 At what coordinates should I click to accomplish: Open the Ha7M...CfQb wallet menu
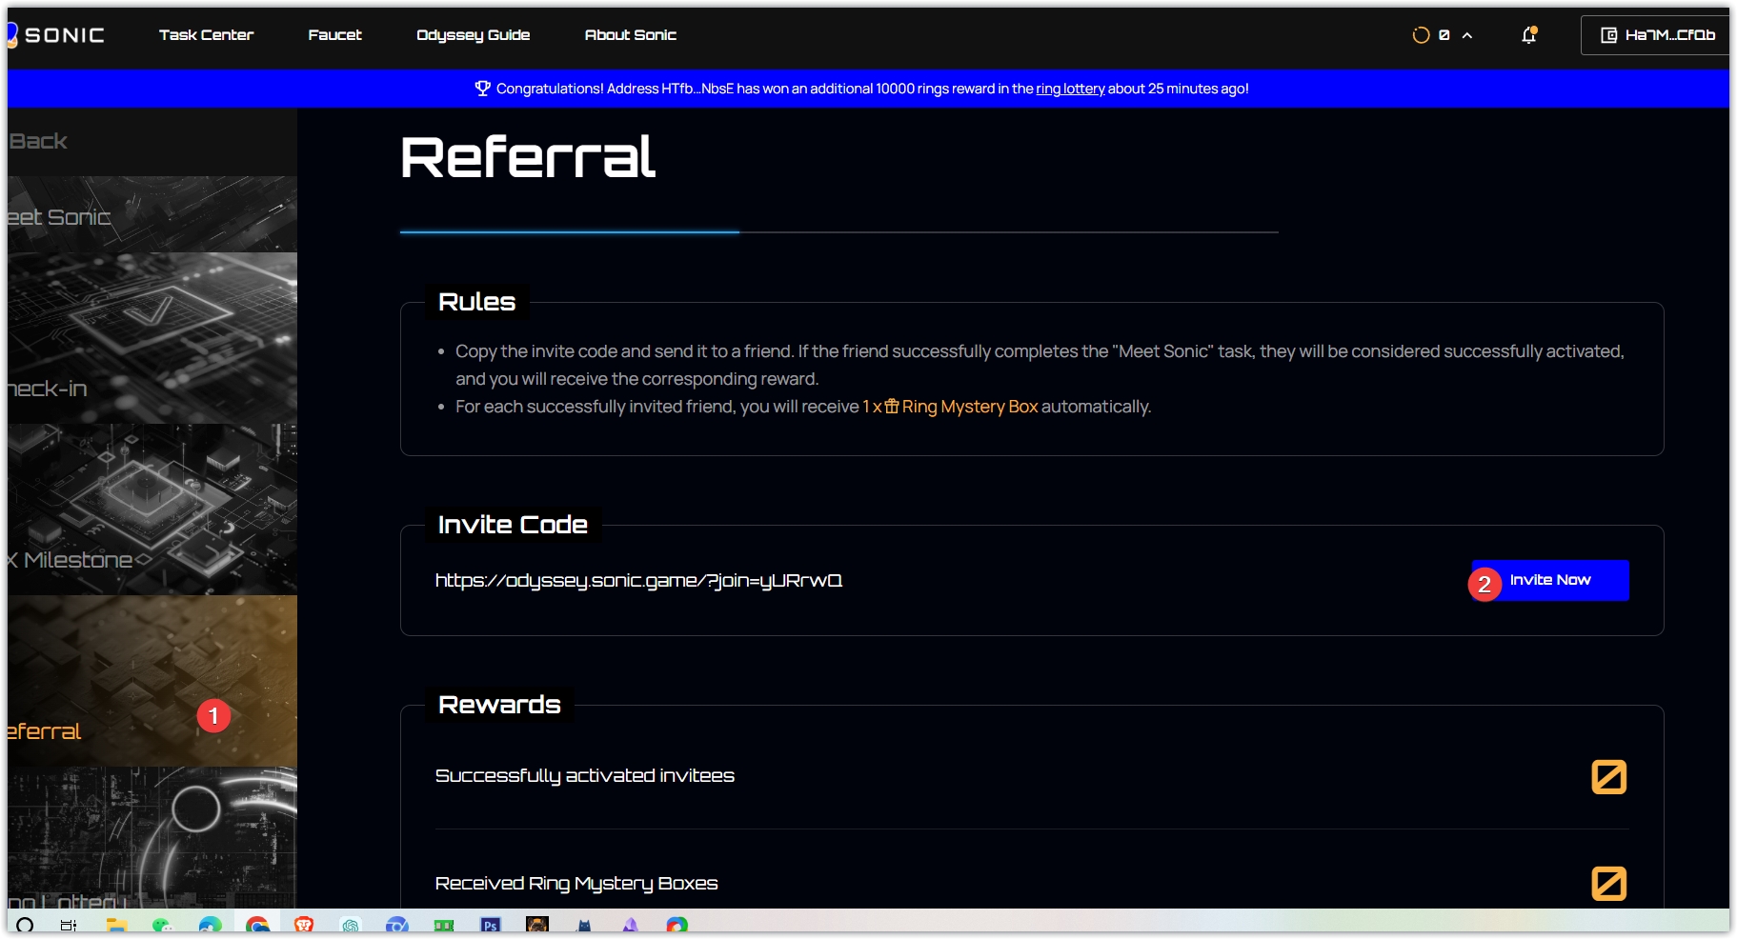pyautogui.click(x=1658, y=35)
